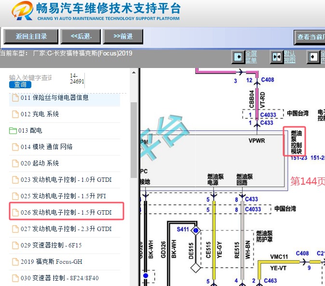
Task: Click the CE515 wire label
Action: (x=208, y=250)
